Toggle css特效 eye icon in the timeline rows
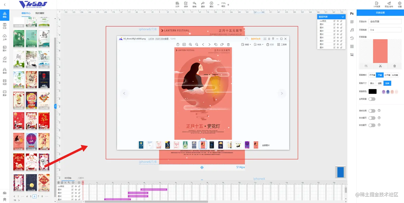 click(x=76, y=186)
